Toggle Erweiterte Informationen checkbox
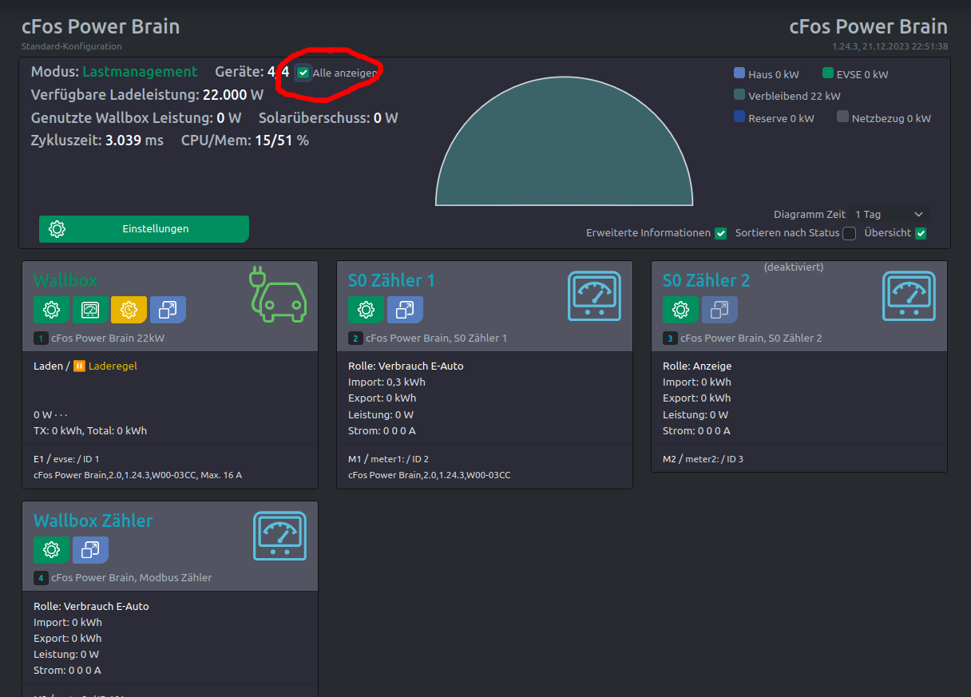The image size is (971, 697). click(720, 233)
